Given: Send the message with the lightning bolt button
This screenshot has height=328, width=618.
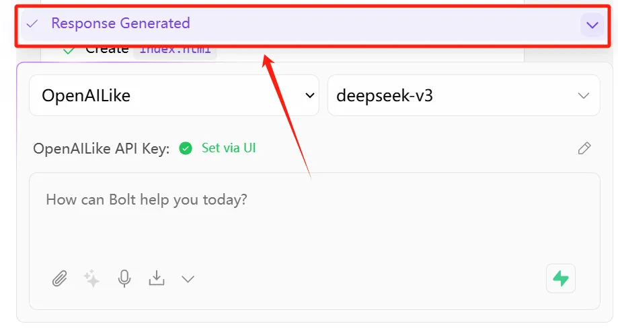Looking at the screenshot, I should point(561,278).
